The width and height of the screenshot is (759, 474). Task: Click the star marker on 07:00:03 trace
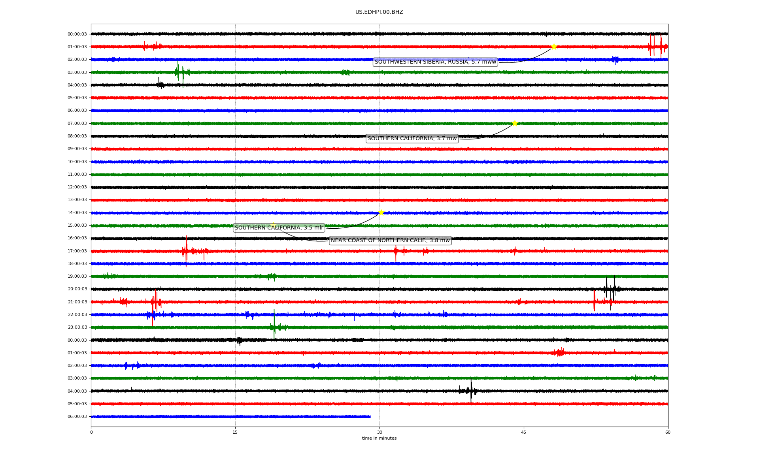coord(515,123)
